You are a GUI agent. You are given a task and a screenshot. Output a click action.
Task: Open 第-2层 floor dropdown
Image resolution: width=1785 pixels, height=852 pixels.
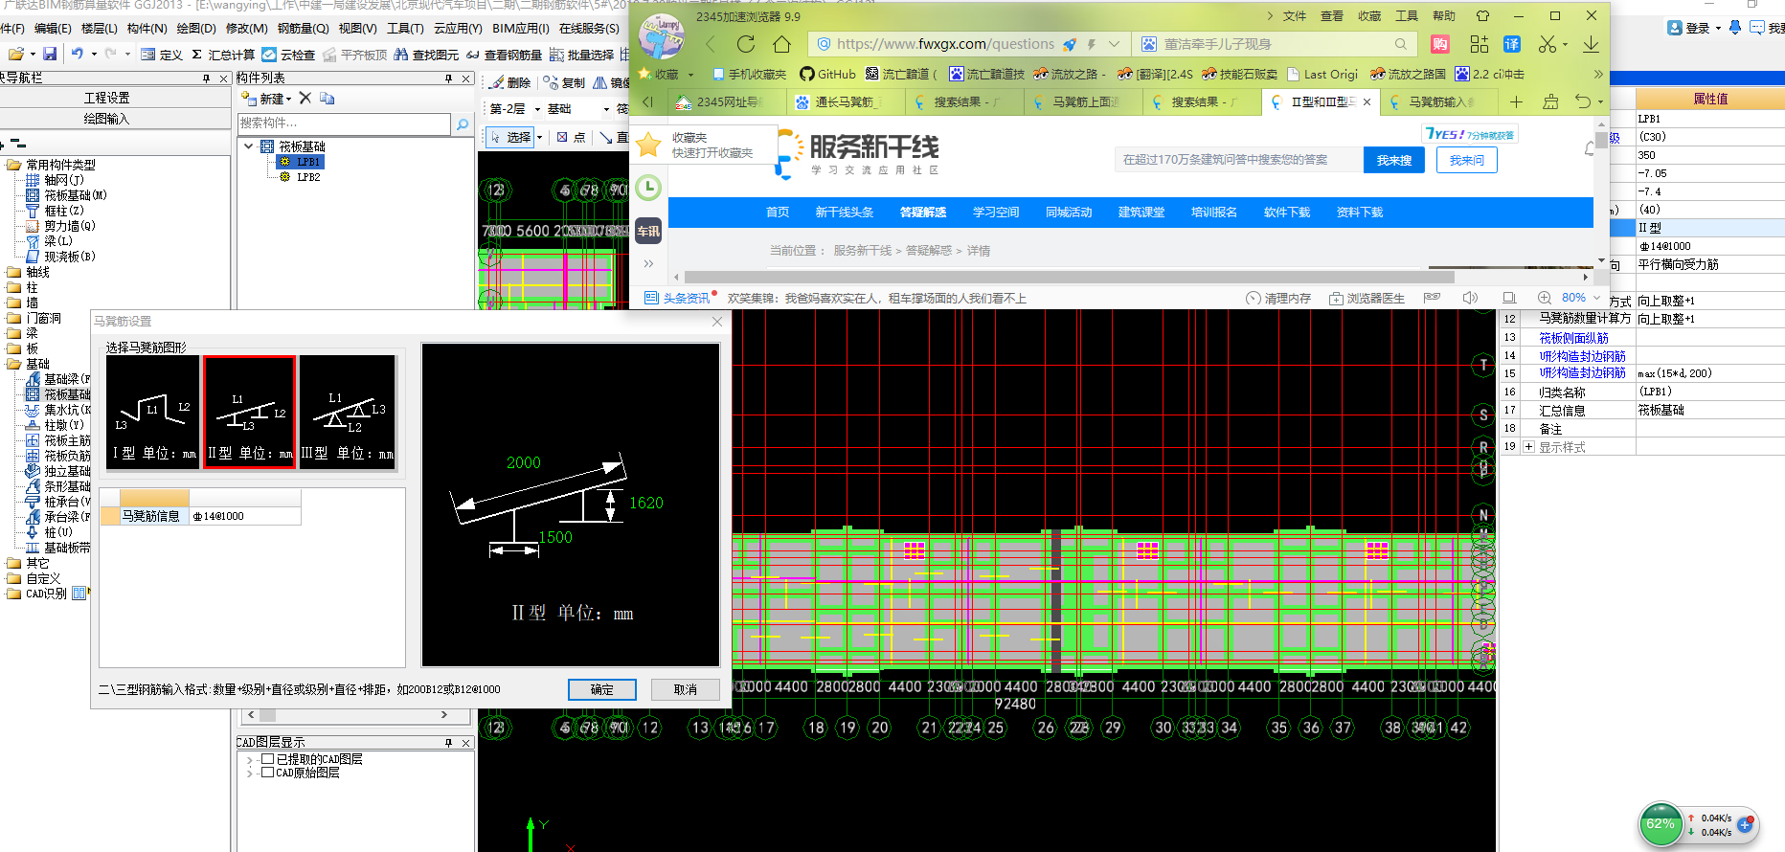point(537,109)
